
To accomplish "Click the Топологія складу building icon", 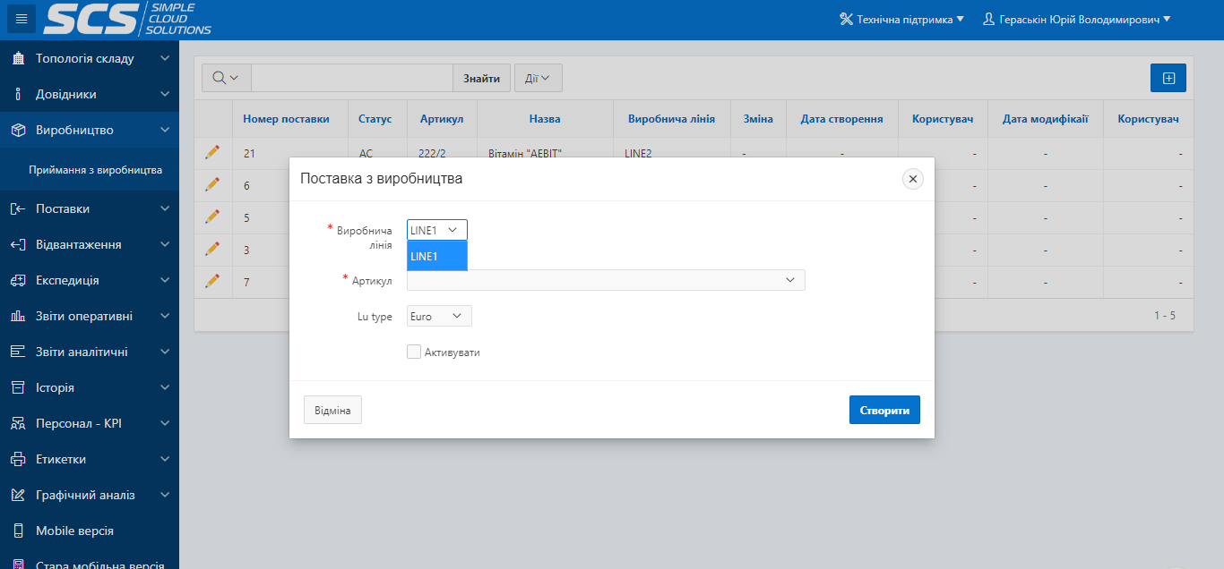I will 18,58.
